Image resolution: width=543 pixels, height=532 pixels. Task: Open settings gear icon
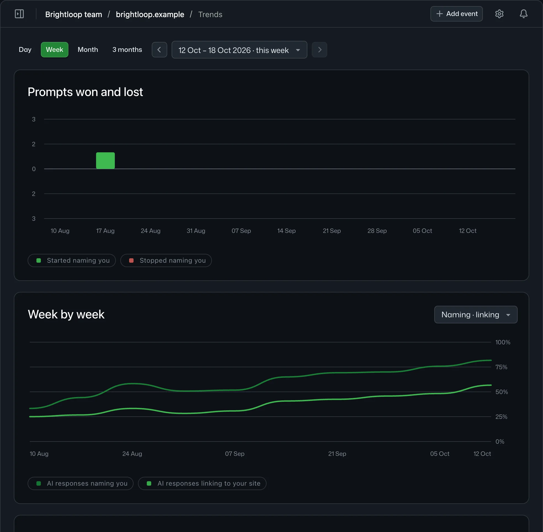[x=499, y=14]
